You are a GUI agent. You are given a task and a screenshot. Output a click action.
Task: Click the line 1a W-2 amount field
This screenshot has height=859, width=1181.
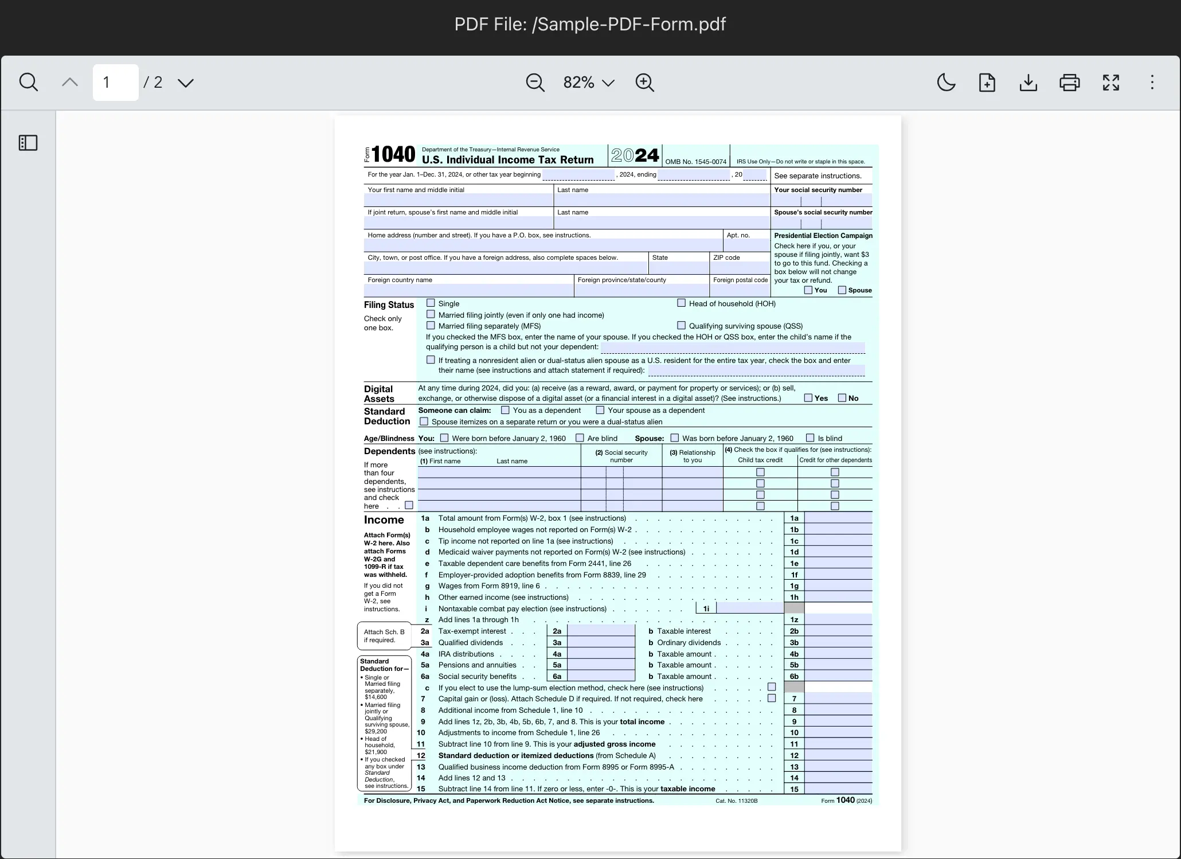[838, 518]
